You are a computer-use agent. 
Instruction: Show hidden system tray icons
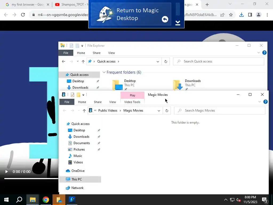coord(226,200)
